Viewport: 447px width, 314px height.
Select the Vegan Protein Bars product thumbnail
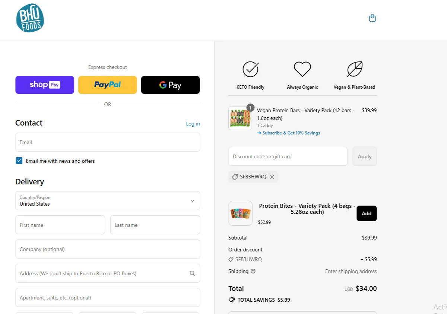(x=240, y=118)
